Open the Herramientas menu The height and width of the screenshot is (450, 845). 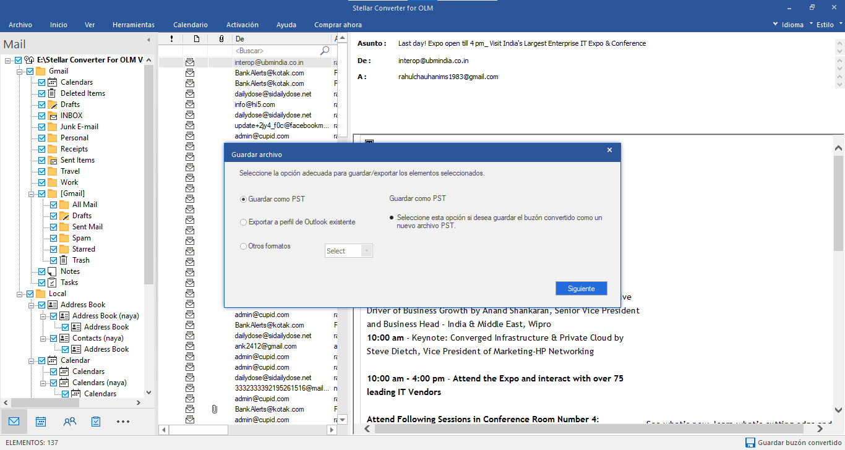coord(134,25)
